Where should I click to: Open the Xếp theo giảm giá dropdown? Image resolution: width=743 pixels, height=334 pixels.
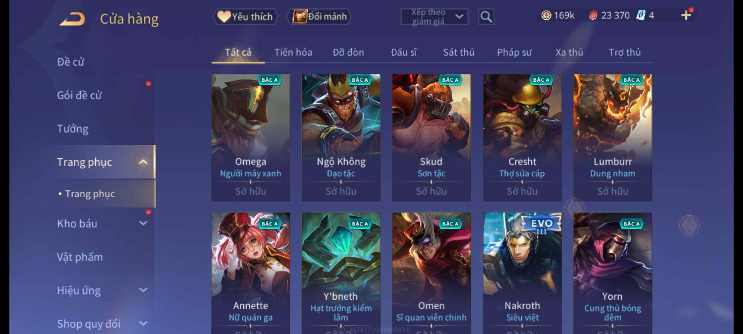434,17
